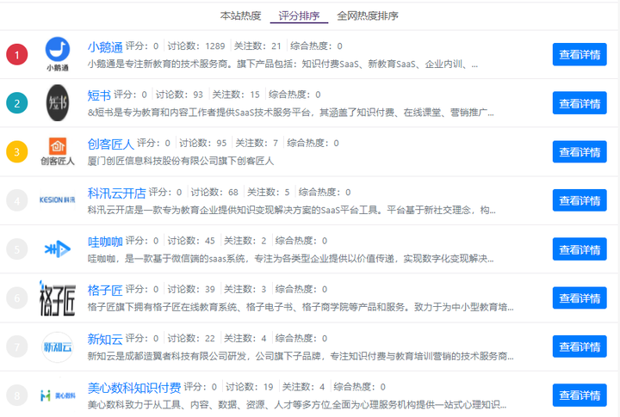Viewport: 620px width, 417px height.
Task: Click 哇咖咖 discussion count 讨论数: 45
Action: pos(191,241)
